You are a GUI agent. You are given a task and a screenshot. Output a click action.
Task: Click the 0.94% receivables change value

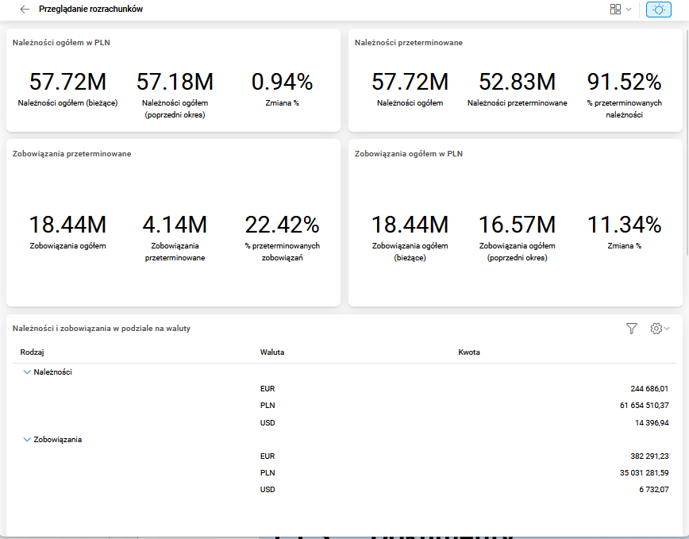[x=282, y=82]
